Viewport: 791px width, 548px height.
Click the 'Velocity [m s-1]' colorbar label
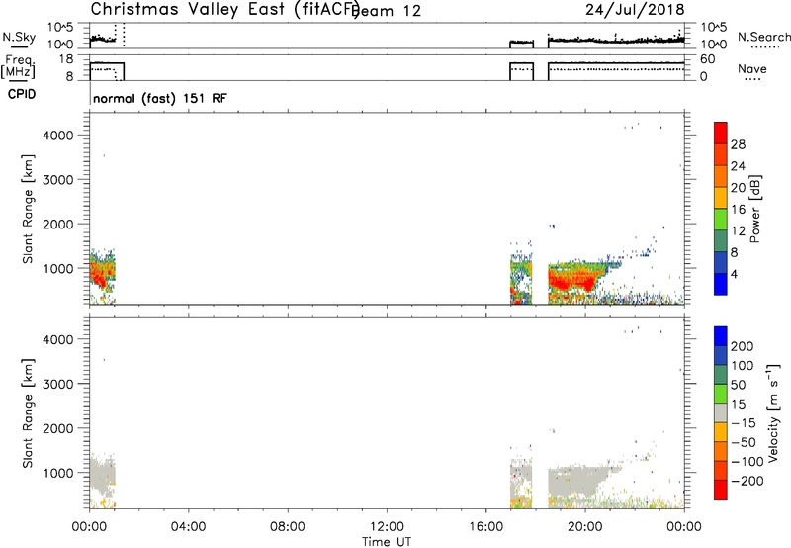click(x=772, y=412)
